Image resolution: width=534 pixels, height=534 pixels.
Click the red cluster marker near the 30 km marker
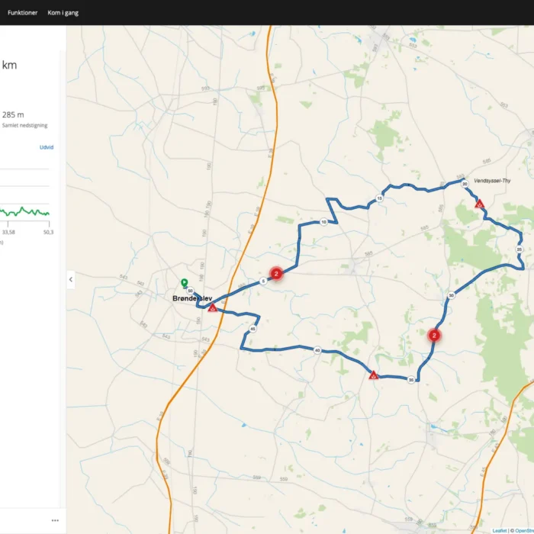(434, 334)
